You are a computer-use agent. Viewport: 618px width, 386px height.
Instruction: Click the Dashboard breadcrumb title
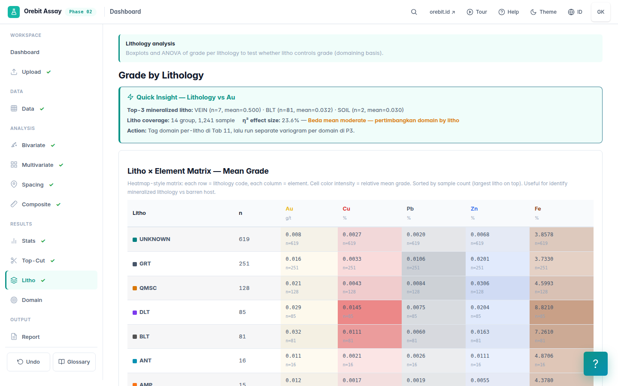tap(125, 12)
